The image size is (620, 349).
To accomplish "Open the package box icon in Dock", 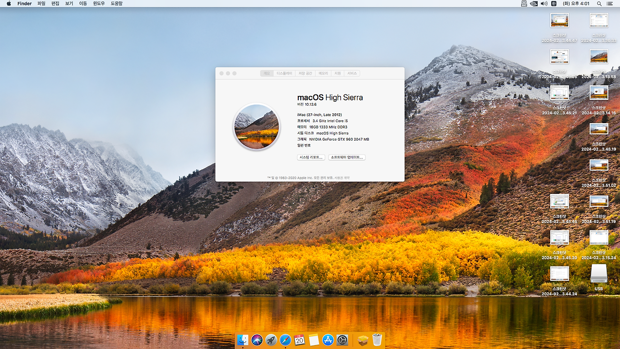I will [x=363, y=340].
